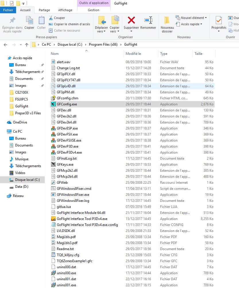The image size is (239, 288).
Task: Click Copier le chemin d'accès
Action: (x=72, y=24)
